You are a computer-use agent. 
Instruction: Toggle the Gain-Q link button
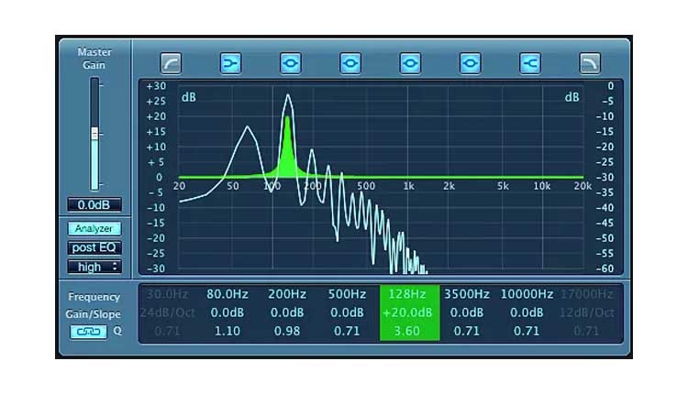(88, 331)
